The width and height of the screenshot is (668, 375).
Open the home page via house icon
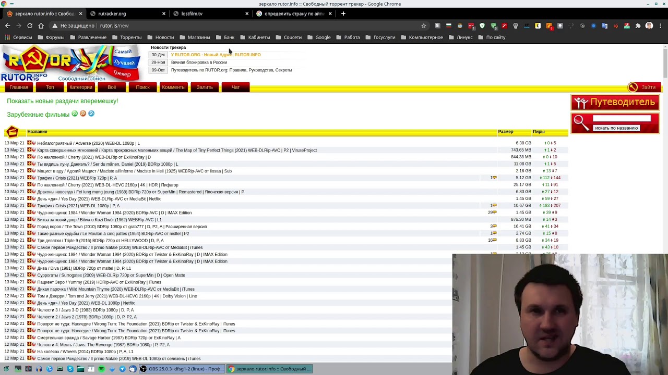41,26
